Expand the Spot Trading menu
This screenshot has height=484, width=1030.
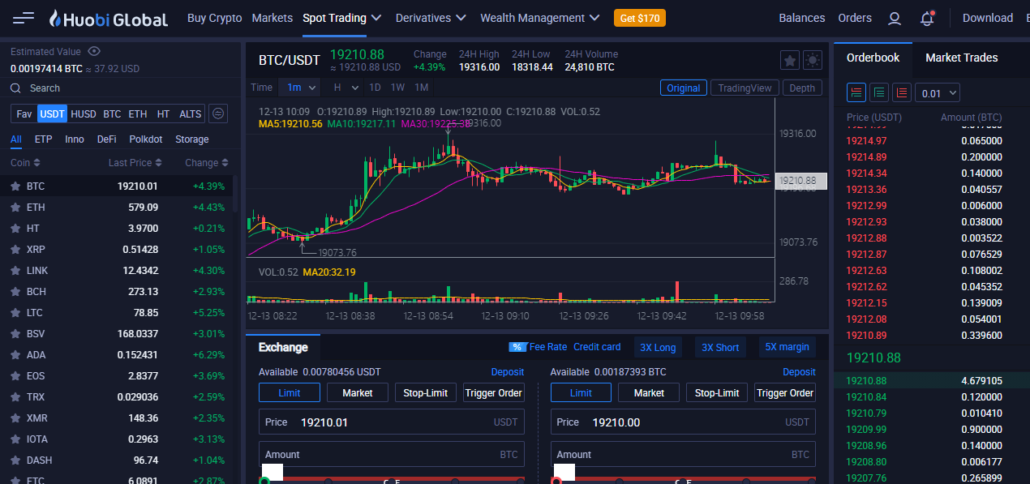(342, 18)
